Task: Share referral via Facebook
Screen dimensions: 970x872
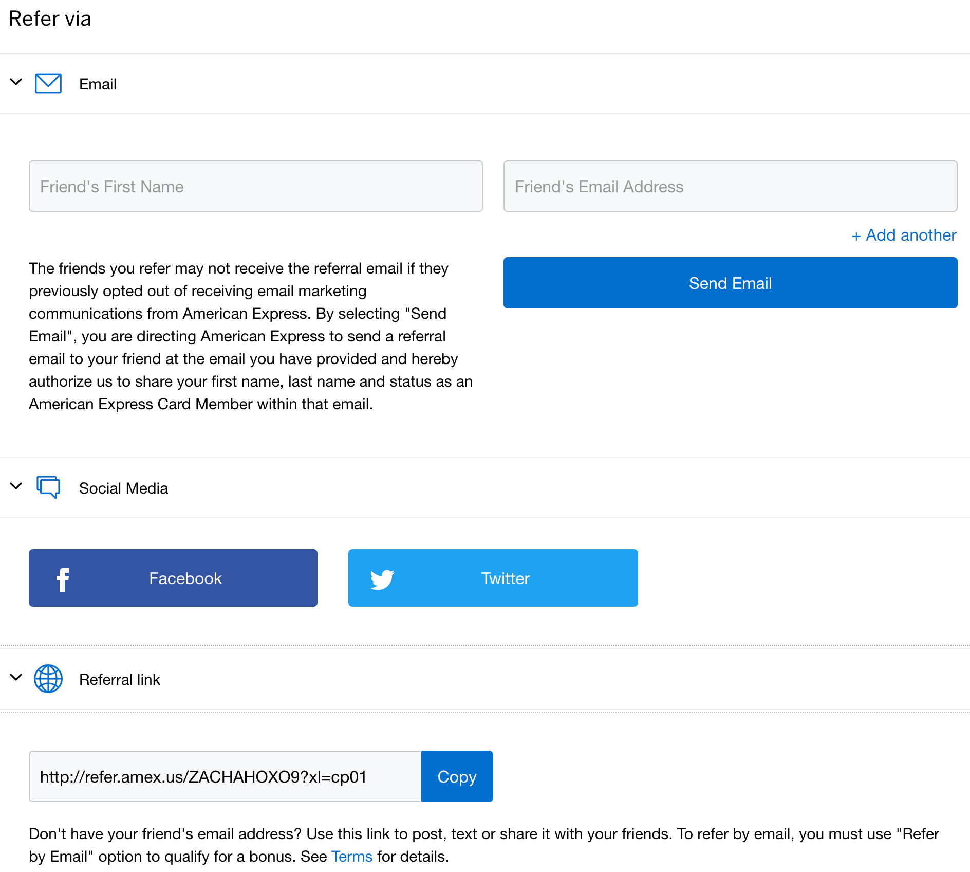Action: point(173,578)
